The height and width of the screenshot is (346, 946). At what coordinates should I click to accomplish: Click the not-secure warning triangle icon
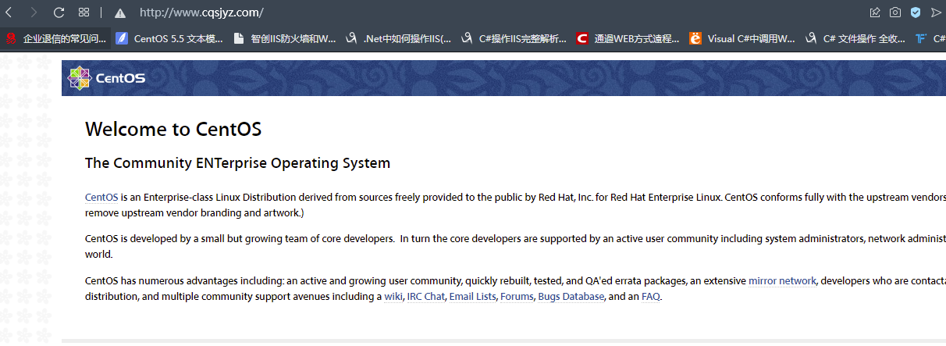click(x=119, y=12)
